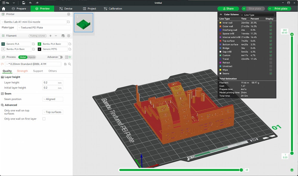Click the Initial layer height input field
Image resolution: width=298 pixels, height=176 pixels.
(52, 88)
